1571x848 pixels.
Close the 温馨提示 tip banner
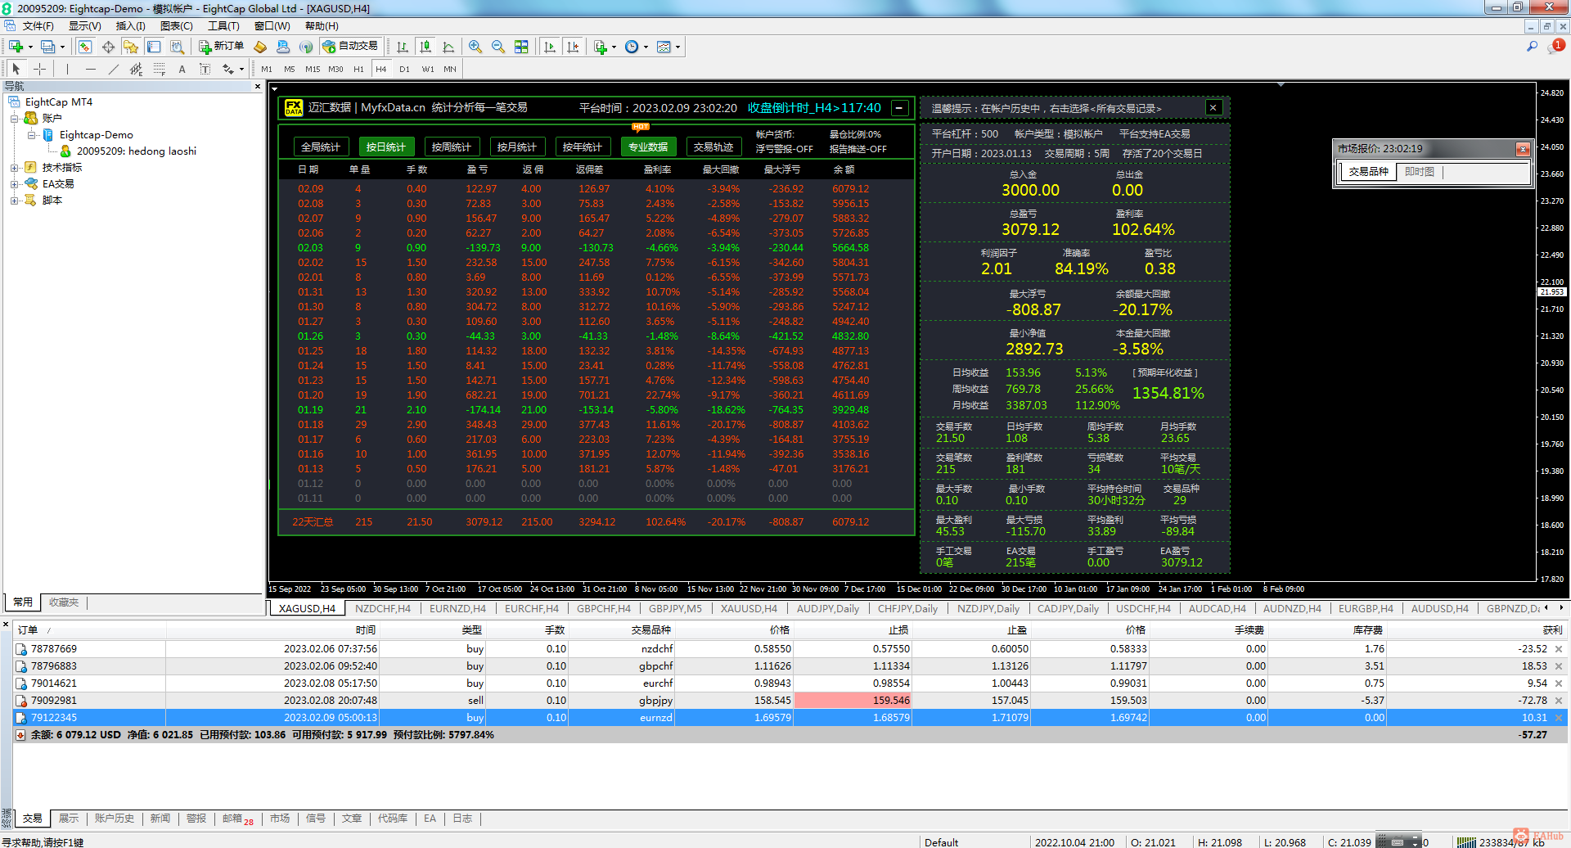point(1213,108)
